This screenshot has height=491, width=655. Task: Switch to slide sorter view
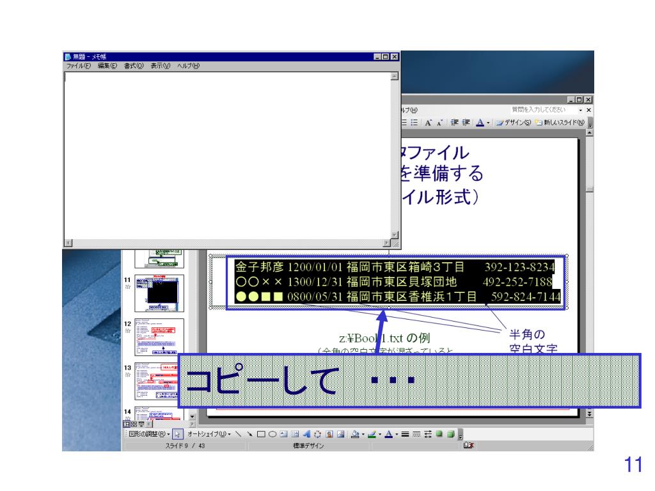(134, 425)
